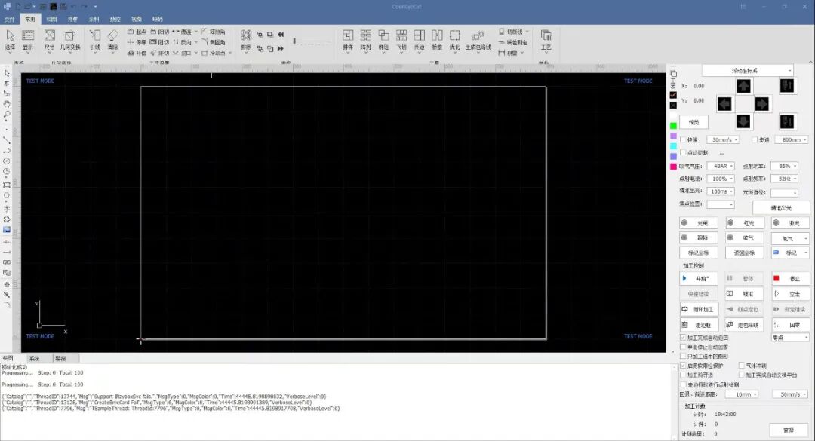The image size is (815, 441).
Task: Select the 尺寸 size tool
Action: coord(49,39)
